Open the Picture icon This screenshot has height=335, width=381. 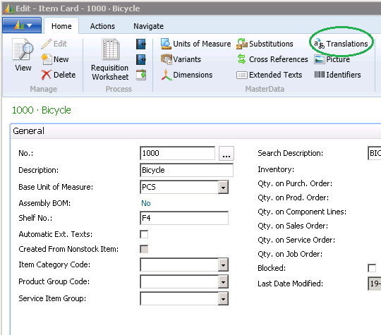[320, 59]
